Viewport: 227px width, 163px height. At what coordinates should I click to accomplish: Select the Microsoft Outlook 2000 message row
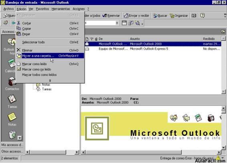click(153, 44)
